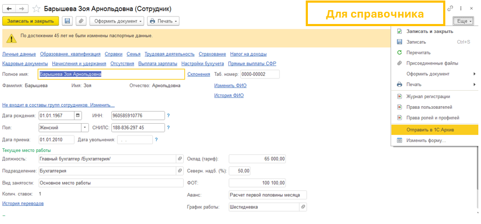Open the Начисления и удержания link
Viewport: 481px width, 224px height.
tap(79, 63)
